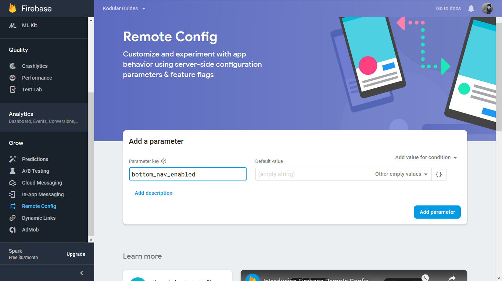Click the ML Kit icon
The width and height of the screenshot is (502, 281).
coord(12,26)
